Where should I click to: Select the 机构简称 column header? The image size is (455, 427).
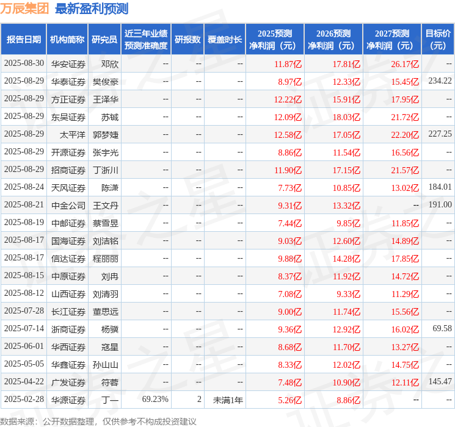(x=67, y=40)
